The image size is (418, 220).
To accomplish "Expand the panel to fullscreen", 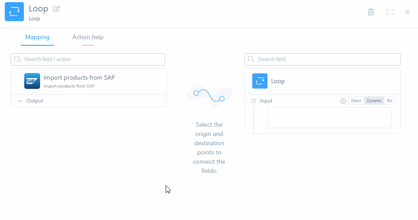I will click(x=390, y=12).
